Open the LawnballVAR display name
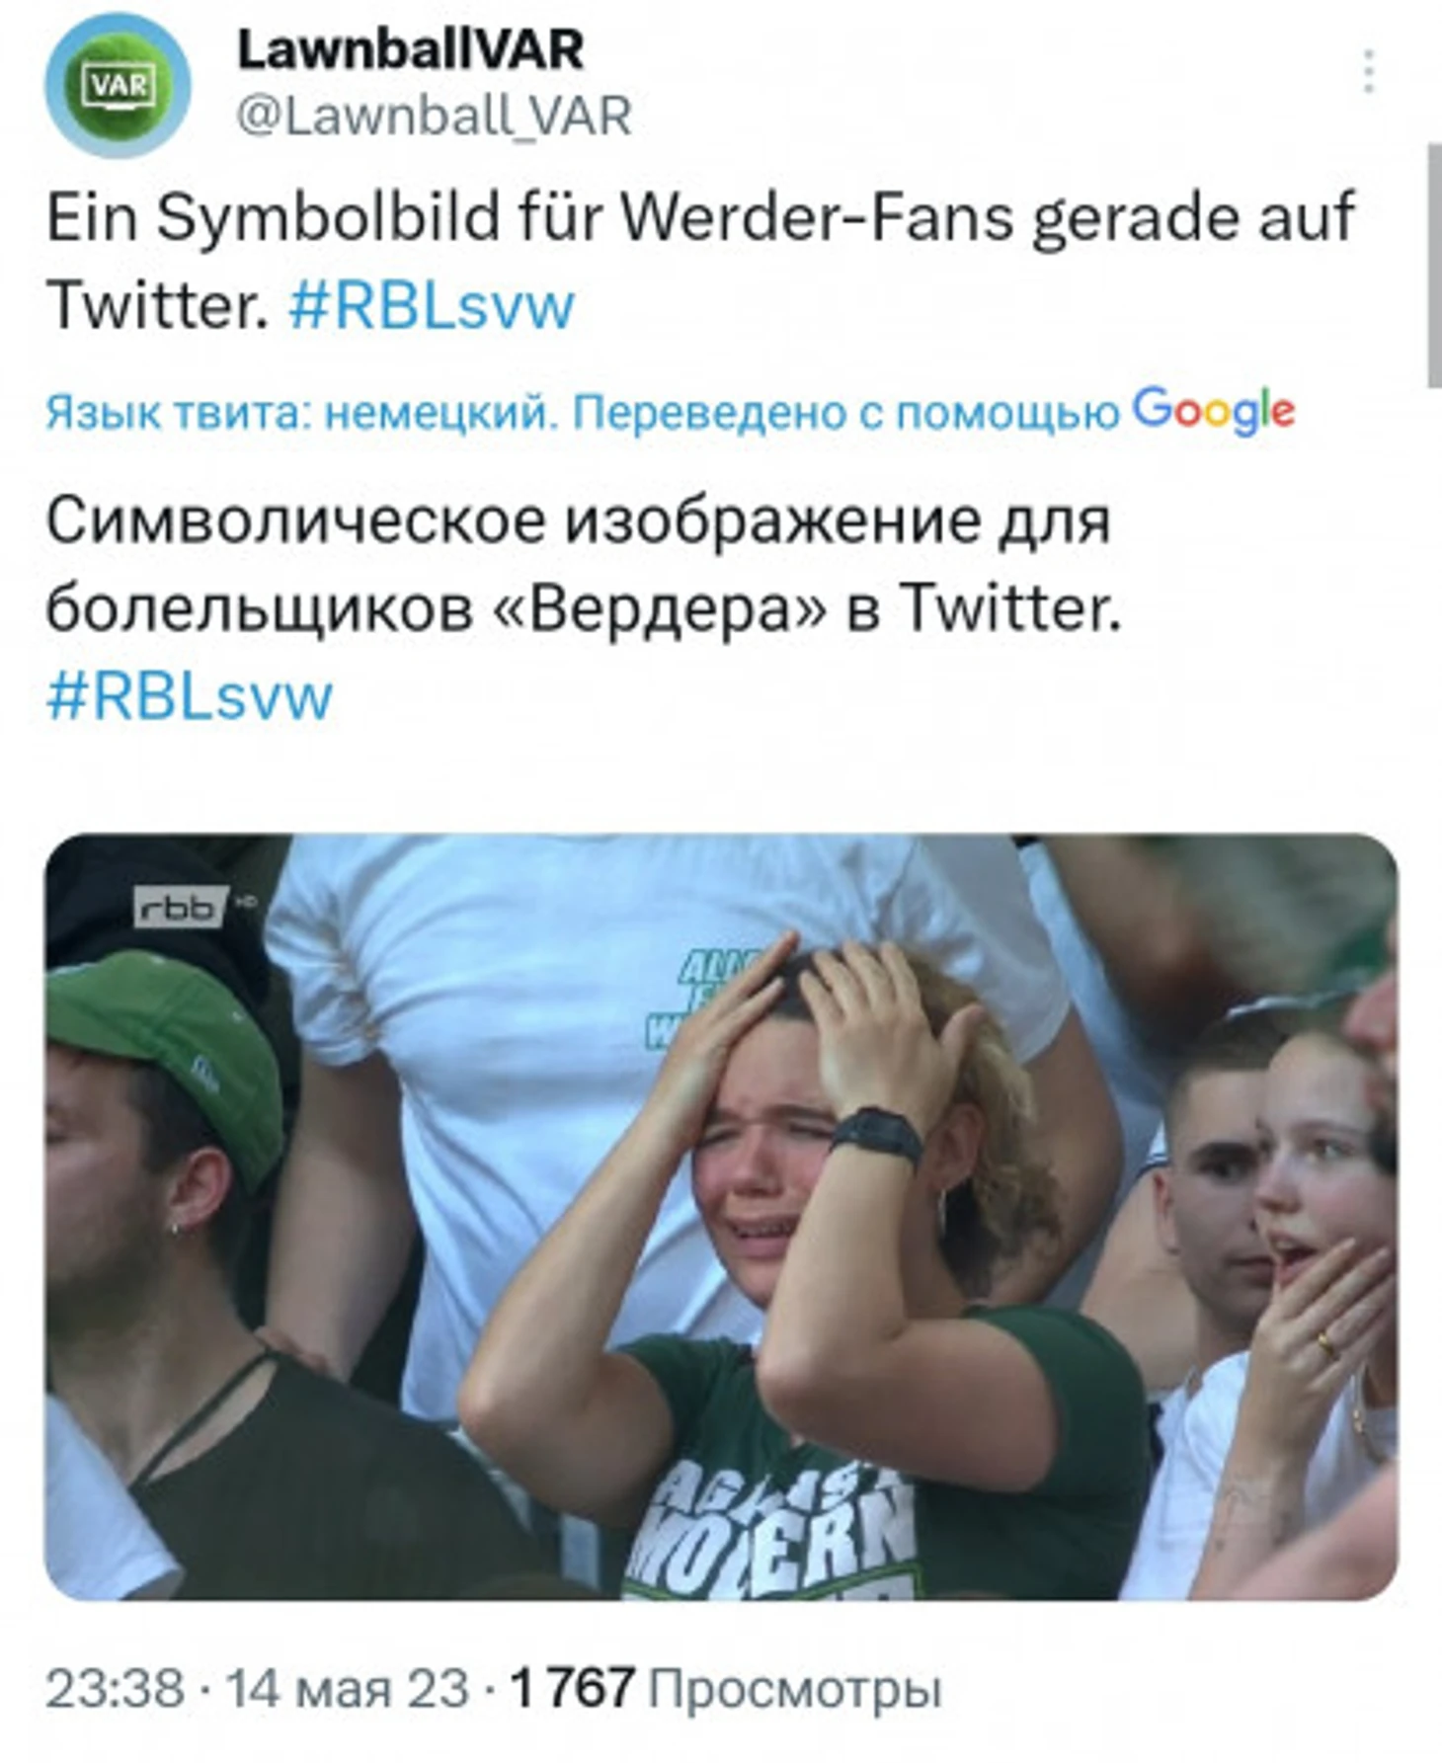This screenshot has width=1442, height=1763. [410, 49]
